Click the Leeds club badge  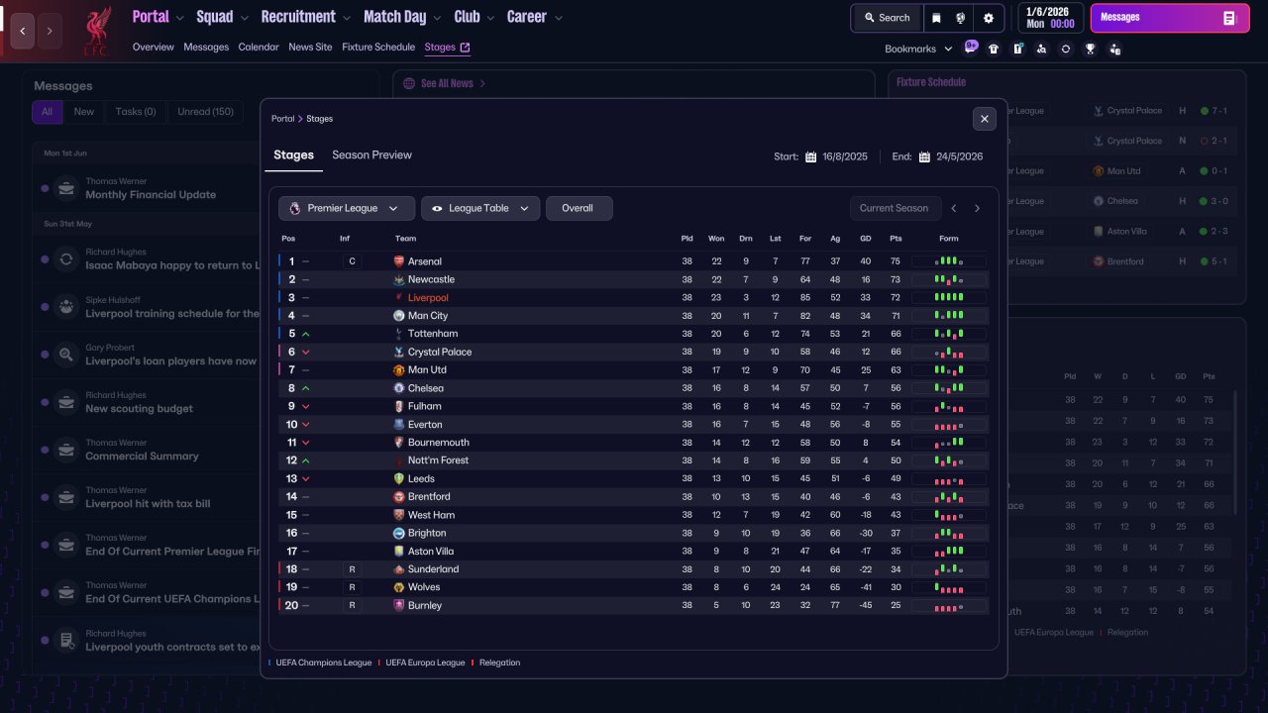pyautogui.click(x=399, y=478)
